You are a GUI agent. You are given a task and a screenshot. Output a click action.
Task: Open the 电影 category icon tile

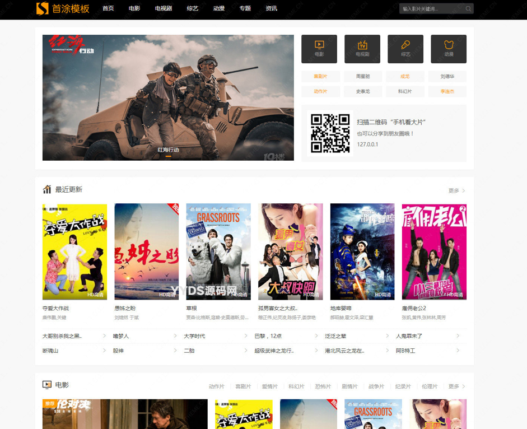click(319, 49)
